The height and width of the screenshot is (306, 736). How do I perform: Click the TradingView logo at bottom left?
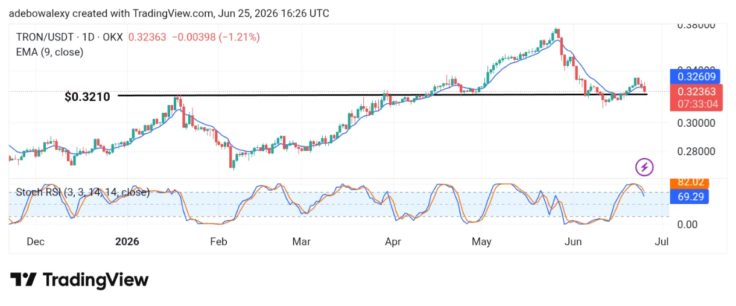coord(79,280)
